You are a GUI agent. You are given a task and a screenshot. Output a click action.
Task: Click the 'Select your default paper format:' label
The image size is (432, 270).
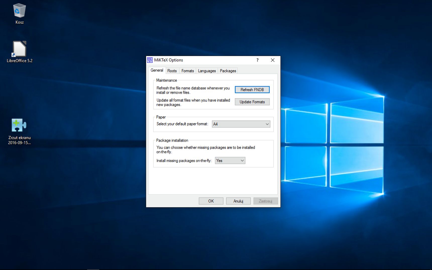point(182,124)
